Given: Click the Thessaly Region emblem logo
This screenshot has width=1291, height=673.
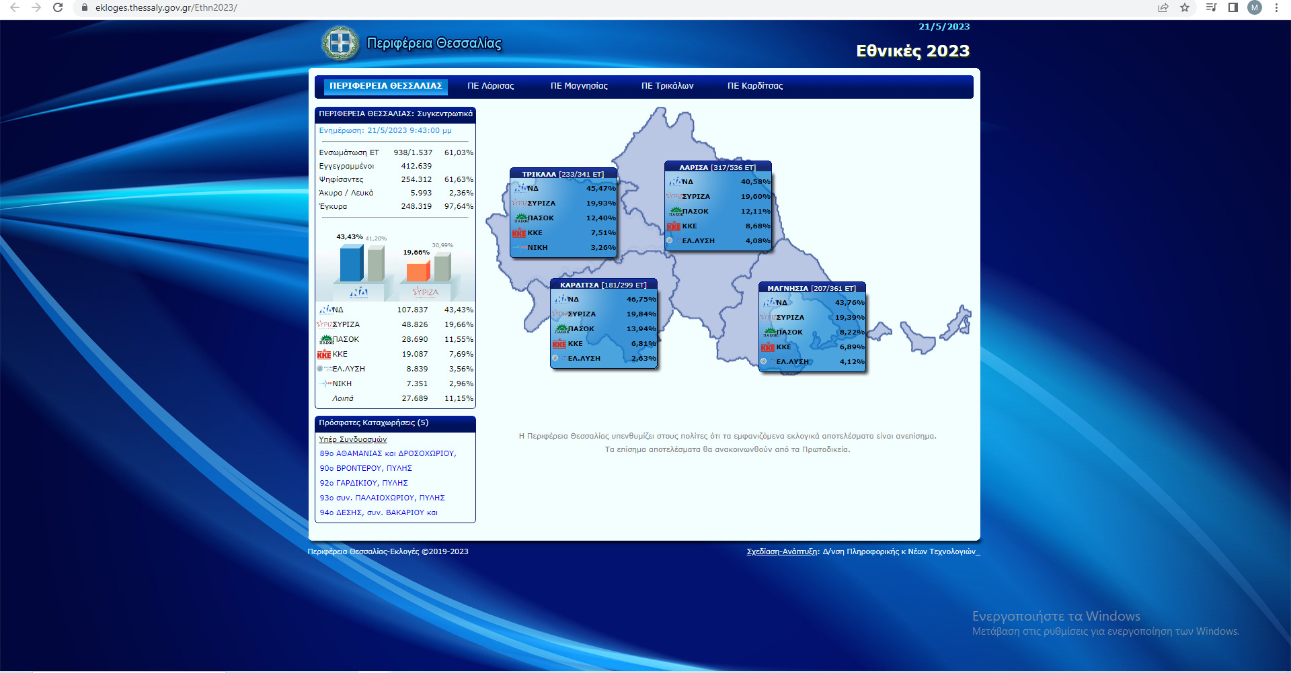Looking at the screenshot, I should [340, 43].
